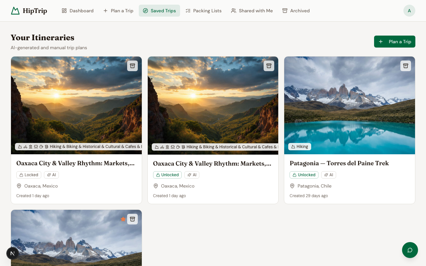Archive the Unlocked Oaxaca trip card
Viewport: 426px width, 266px height.
click(269, 66)
